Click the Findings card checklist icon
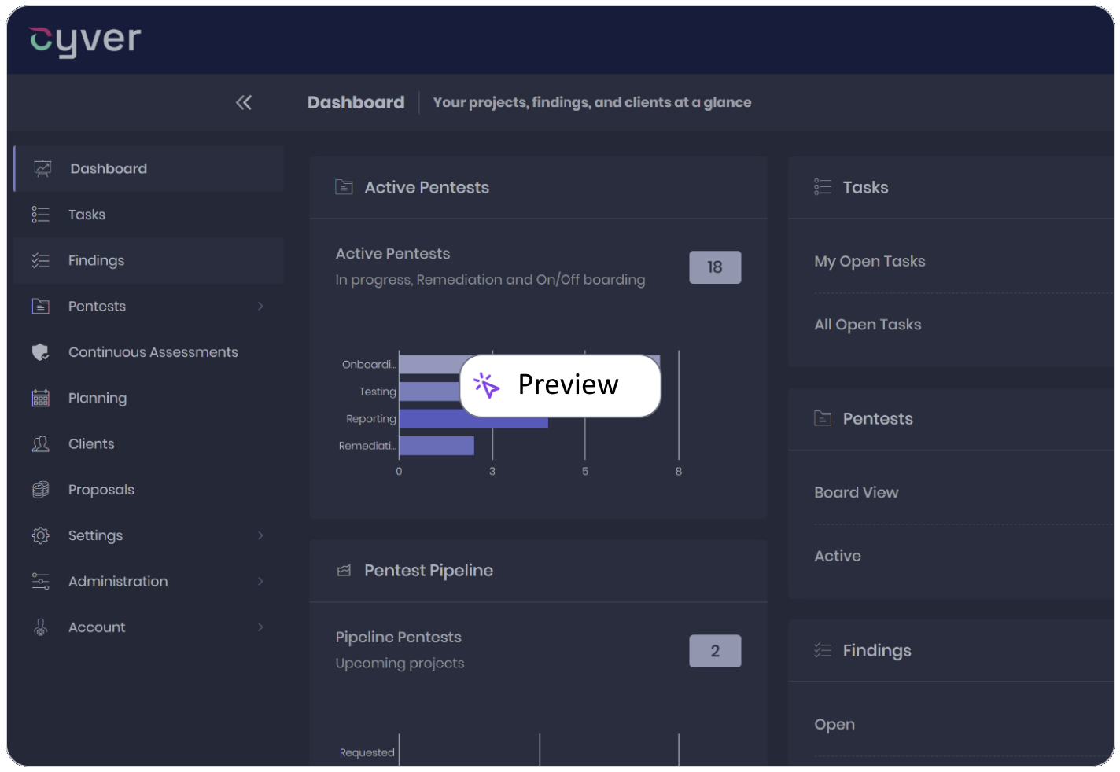 823,650
